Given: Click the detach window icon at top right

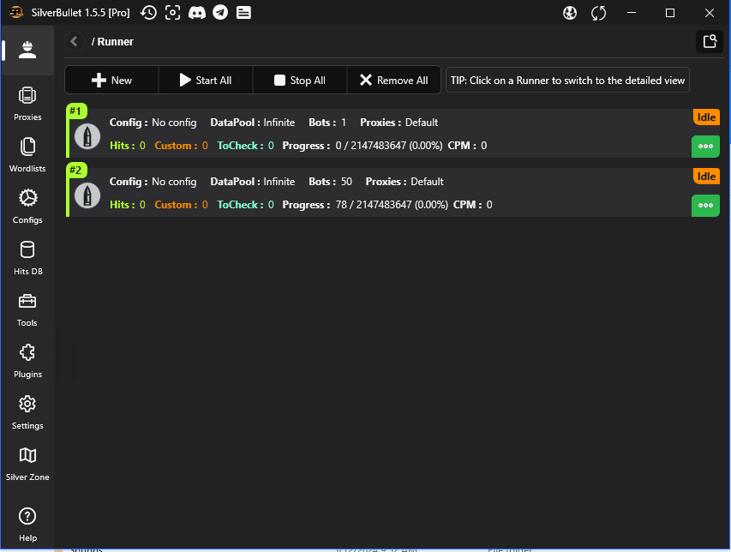Looking at the screenshot, I should tap(710, 41).
